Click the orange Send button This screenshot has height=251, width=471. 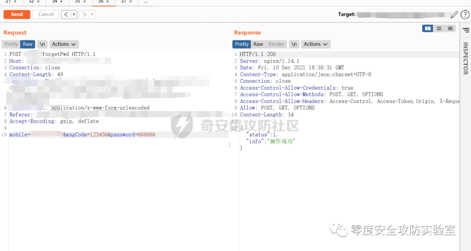pyautogui.click(x=17, y=14)
